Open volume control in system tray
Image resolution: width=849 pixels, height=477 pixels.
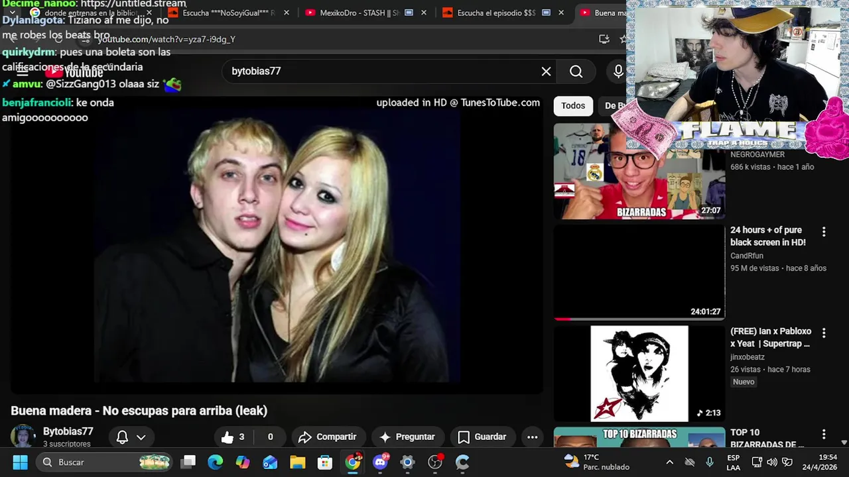click(x=772, y=462)
